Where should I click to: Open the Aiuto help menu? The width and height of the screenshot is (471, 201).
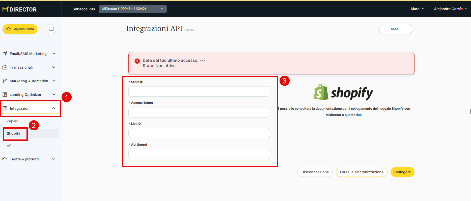(417, 9)
